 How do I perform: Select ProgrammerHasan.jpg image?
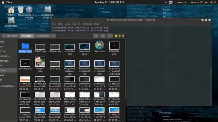(x=69, y=63)
